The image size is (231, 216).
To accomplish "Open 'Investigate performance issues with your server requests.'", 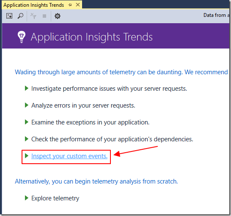I will tap(109, 89).
